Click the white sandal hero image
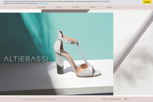The image size is (153, 102). (x=57, y=54)
